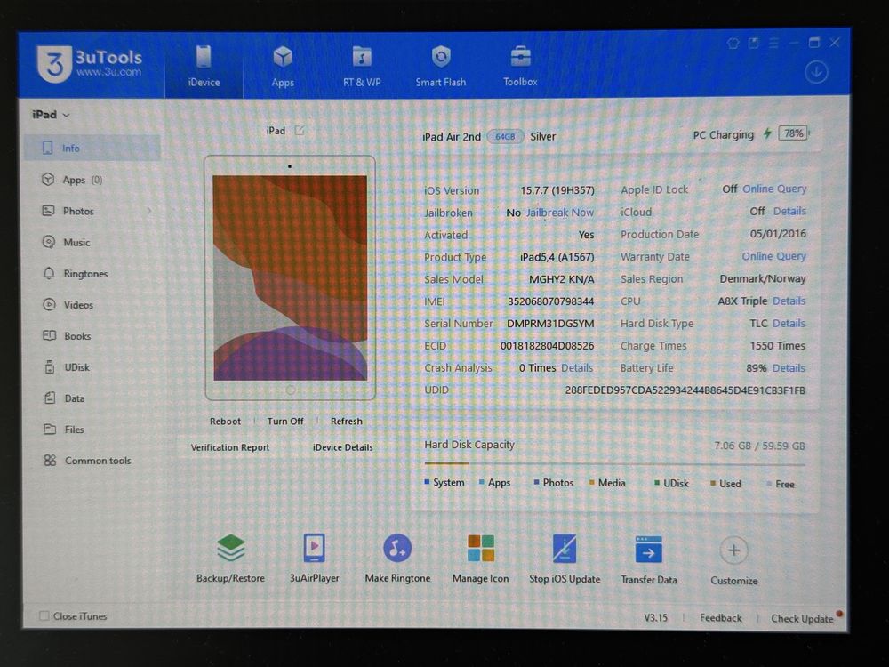
Task: Open the 3uAirPlayer tool icon
Action: coord(314,548)
